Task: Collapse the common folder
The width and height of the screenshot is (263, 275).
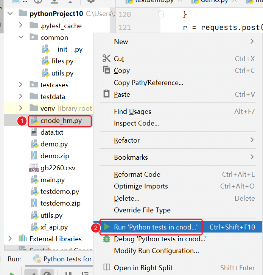Action: coord(21,37)
